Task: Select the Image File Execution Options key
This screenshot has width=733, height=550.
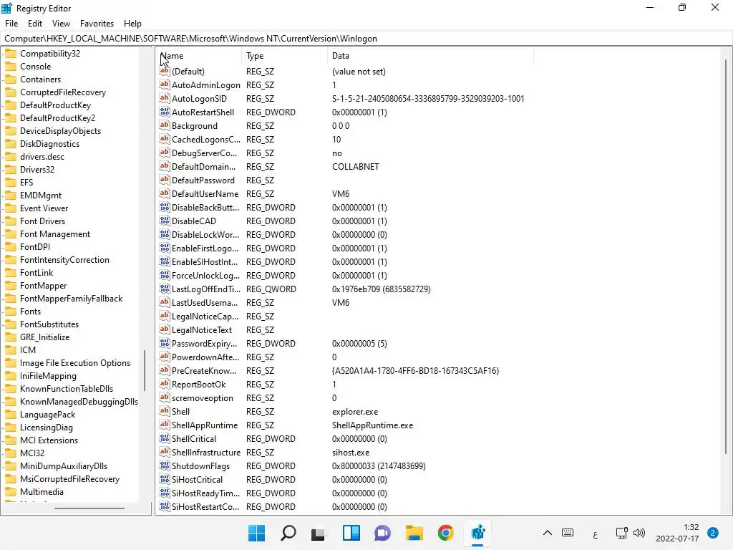Action: tap(74, 363)
